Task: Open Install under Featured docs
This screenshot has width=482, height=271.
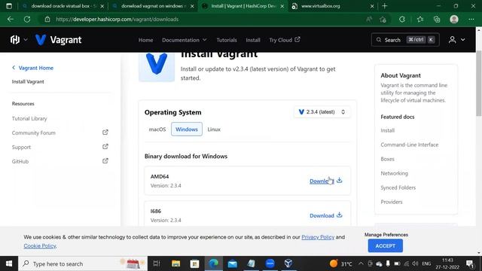Action: 387,130
